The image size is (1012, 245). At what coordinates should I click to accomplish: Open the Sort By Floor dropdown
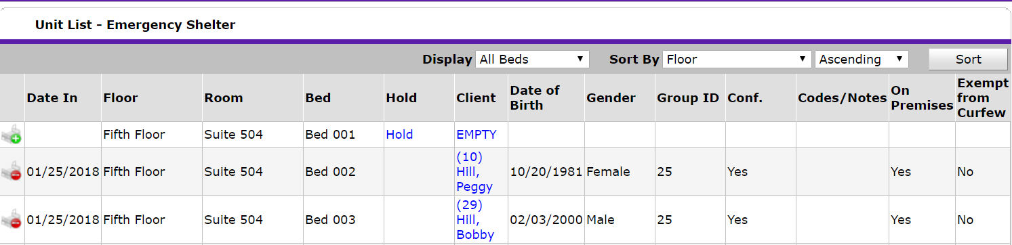click(737, 59)
